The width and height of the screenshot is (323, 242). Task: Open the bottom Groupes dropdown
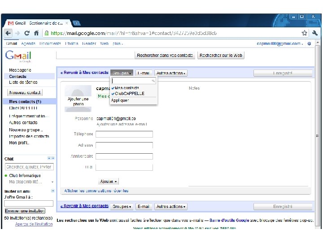(122, 207)
